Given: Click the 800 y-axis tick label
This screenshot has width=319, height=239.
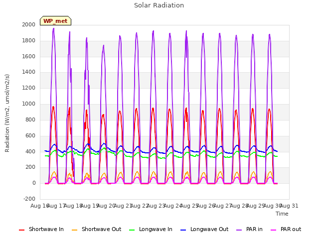Looking at the screenshot, I should tap(30, 119).
